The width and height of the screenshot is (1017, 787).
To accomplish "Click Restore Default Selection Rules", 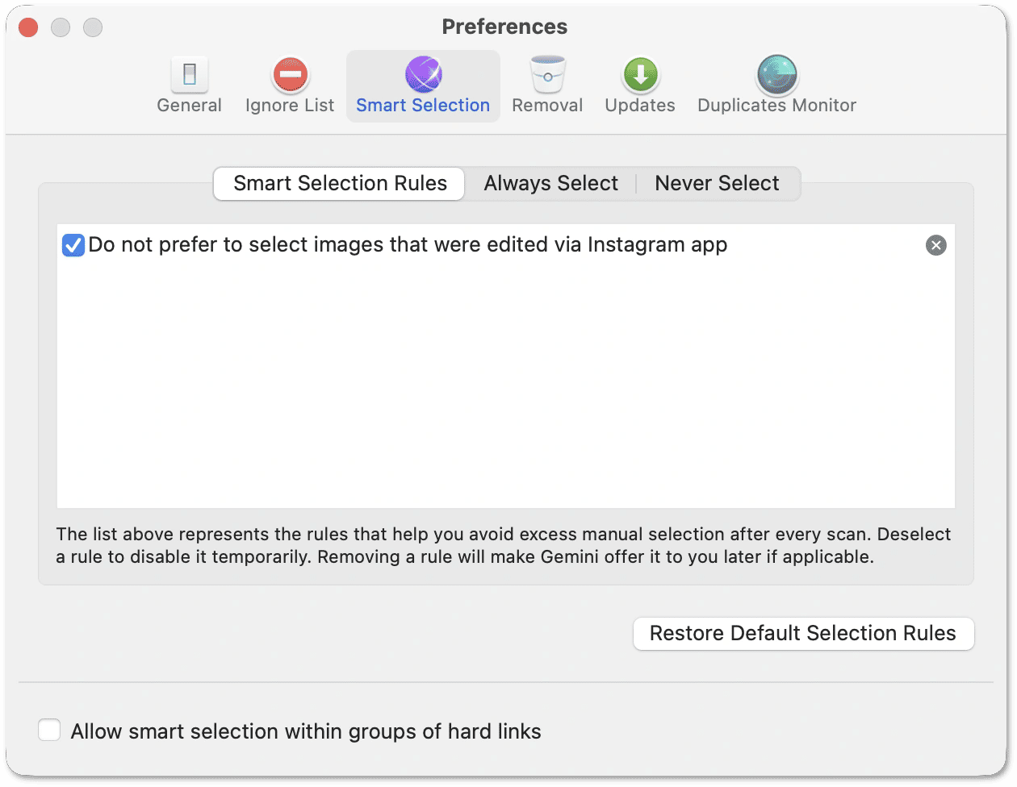I will coord(803,634).
